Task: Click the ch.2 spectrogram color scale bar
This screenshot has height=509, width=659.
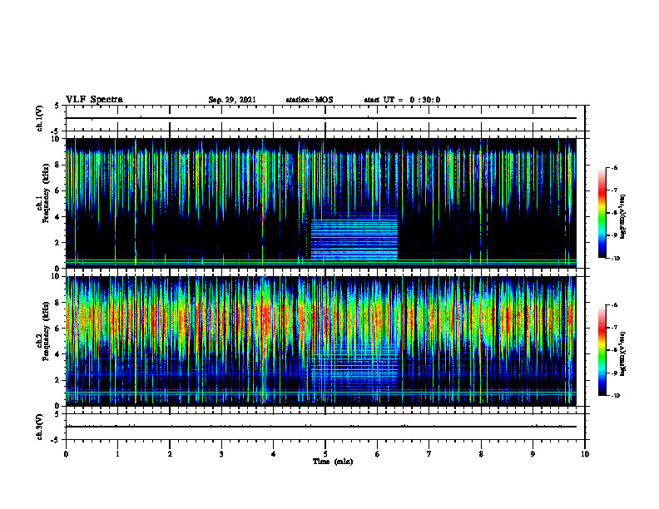Action: (602, 350)
